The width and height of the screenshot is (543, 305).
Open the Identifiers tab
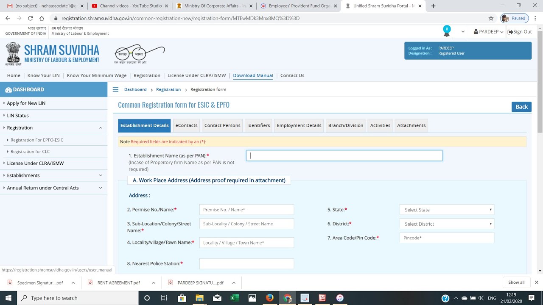coord(258,125)
